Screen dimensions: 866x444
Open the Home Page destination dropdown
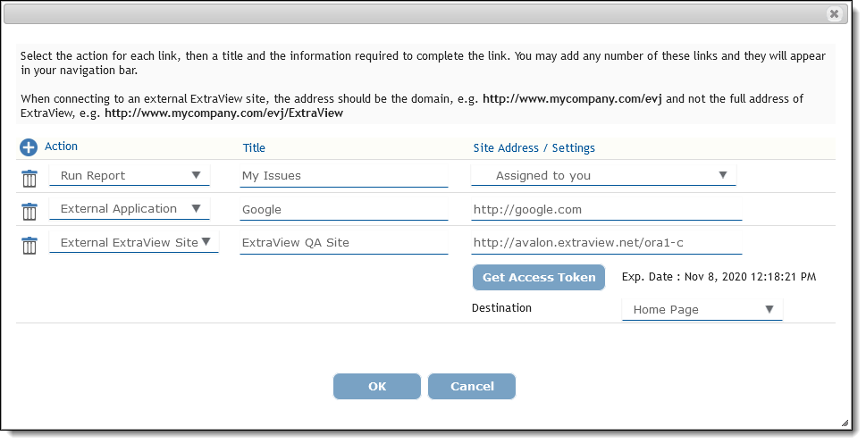(702, 309)
